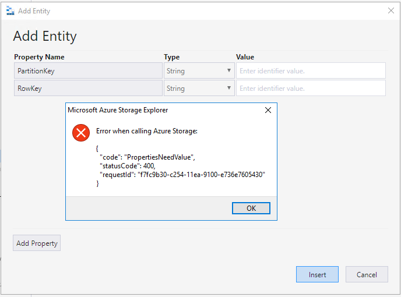The width and height of the screenshot is (401, 297).
Task: Click "Error when calling Azure Storage:" message
Action: click(x=147, y=131)
